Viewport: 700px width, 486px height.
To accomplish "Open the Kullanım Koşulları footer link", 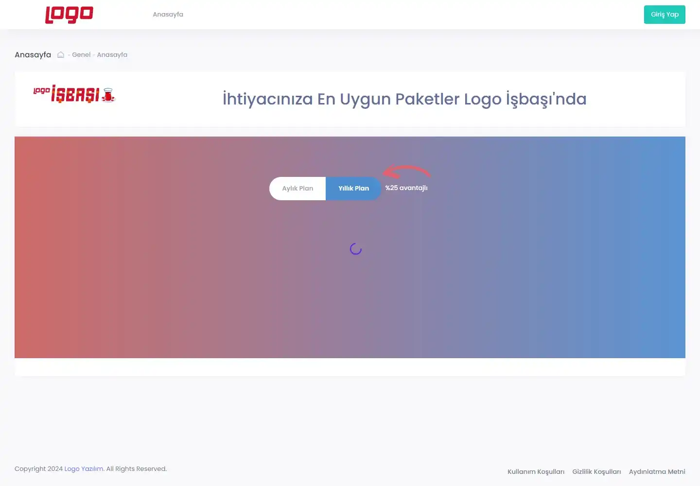I will point(536,472).
